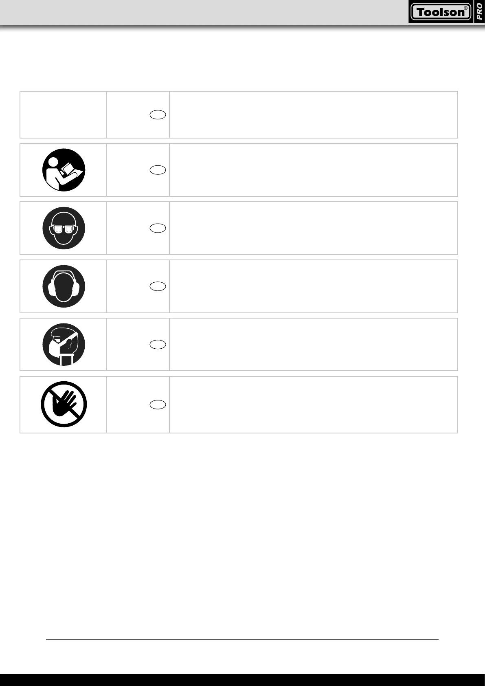Viewport: 485px width, 686px height.
Task: Click the oval beside the dust mask symbol
Action: coord(158,345)
